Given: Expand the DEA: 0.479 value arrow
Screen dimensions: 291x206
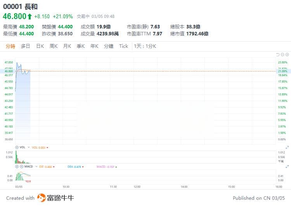Looking at the screenshot, I should click(83, 167).
